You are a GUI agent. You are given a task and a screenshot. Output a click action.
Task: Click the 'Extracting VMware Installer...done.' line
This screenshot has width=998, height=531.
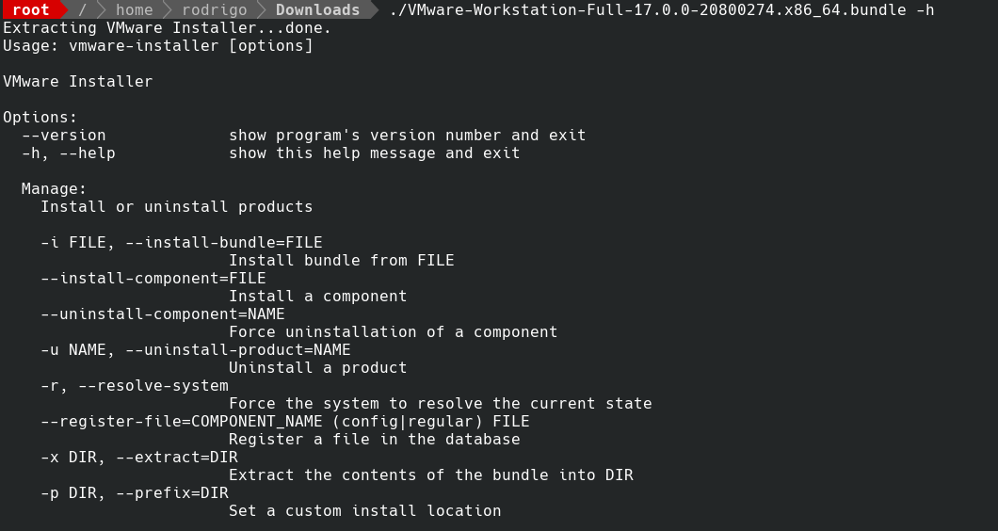[167, 27]
